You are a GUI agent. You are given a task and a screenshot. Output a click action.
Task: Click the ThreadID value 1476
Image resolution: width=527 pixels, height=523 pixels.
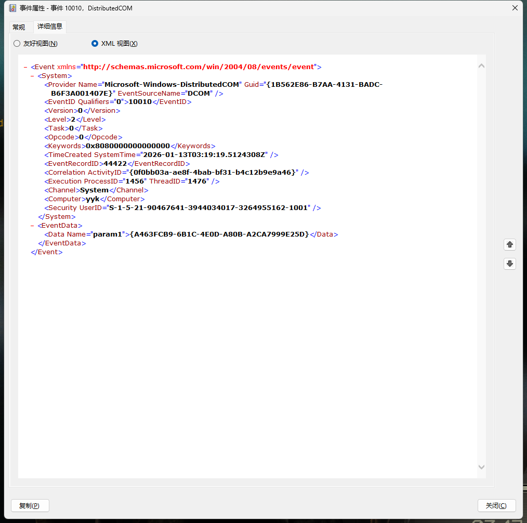point(197,181)
